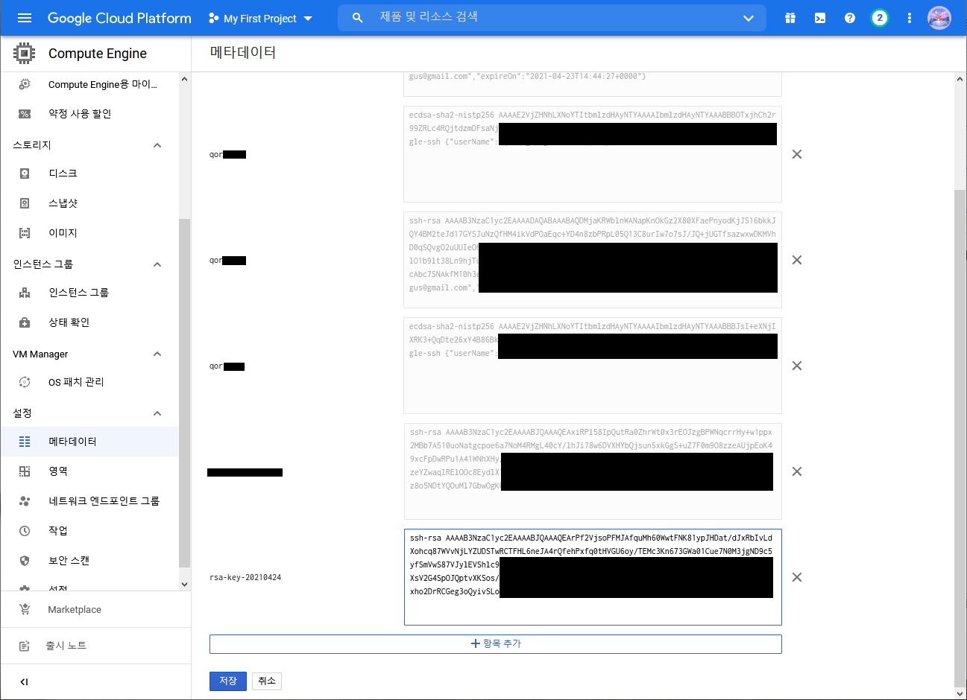Click the main page scroll-up arrow
The width and height of the screenshot is (967, 700).
click(x=960, y=79)
